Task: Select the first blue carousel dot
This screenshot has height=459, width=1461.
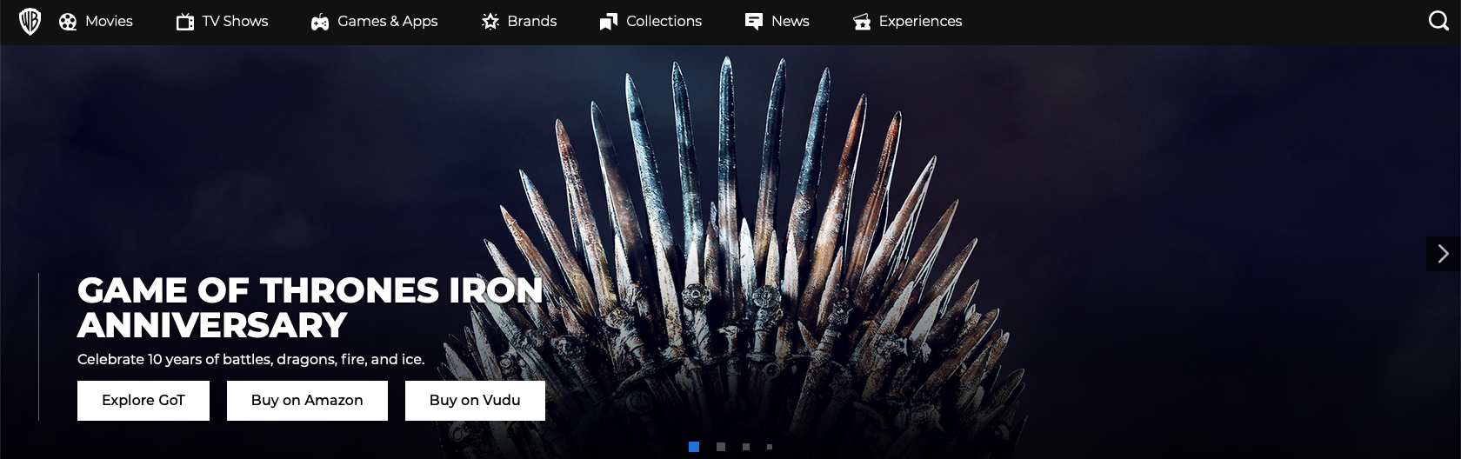Action: pyautogui.click(x=694, y=447)
